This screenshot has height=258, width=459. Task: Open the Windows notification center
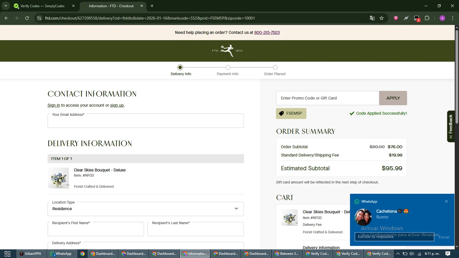tap(448, 254)
